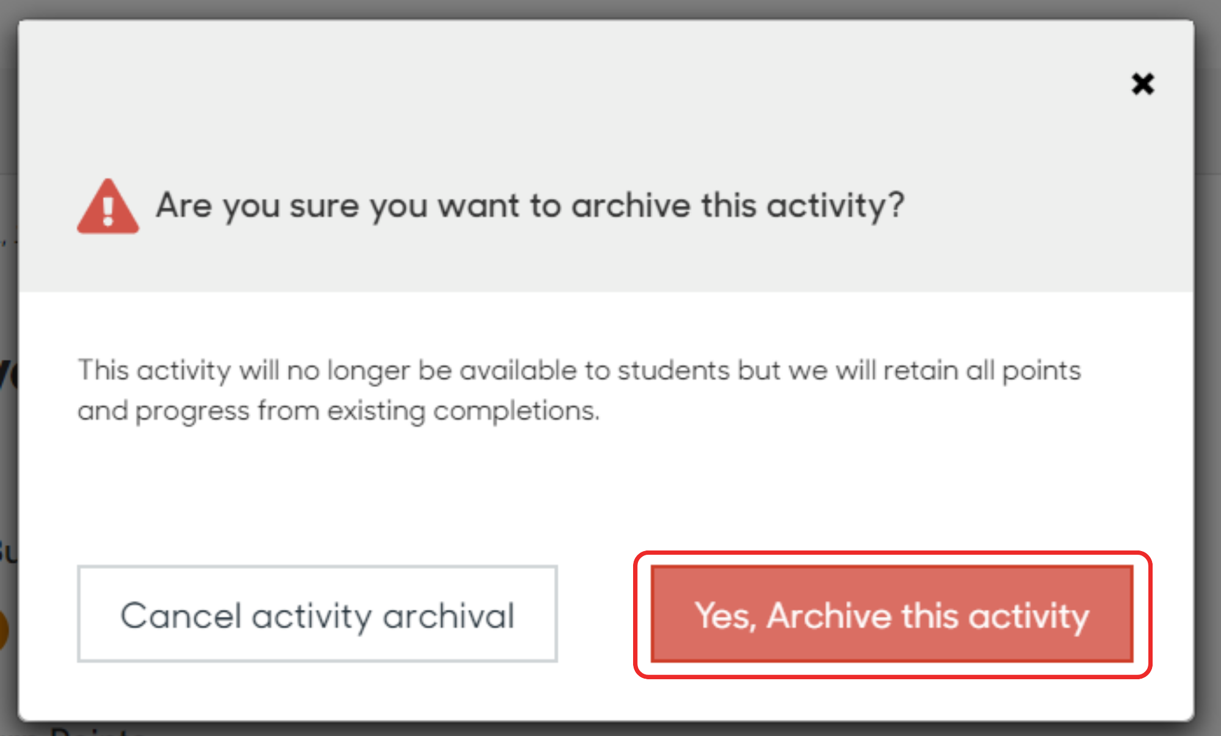Click the dimmed backdrop above the dialog

click(610, 9)
